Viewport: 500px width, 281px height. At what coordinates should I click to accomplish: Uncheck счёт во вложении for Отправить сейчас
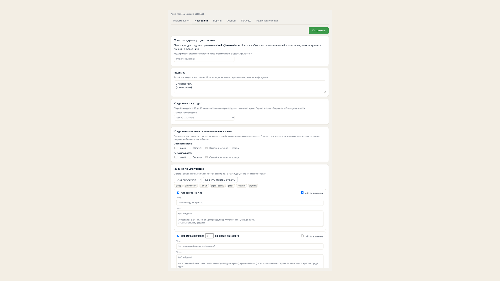[302, 193]
